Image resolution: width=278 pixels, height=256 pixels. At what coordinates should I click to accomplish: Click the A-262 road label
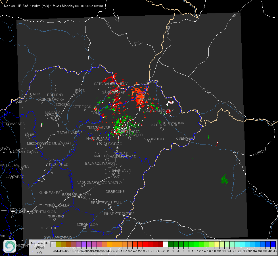(x=168, y=30)
